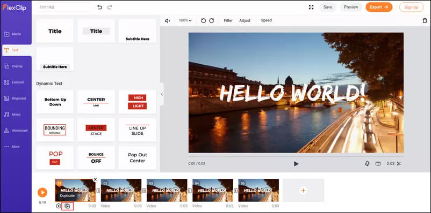Choose the Pop Out Center dynamic text
This screenshot has height=213, width=431.
[x=138, y=158]
